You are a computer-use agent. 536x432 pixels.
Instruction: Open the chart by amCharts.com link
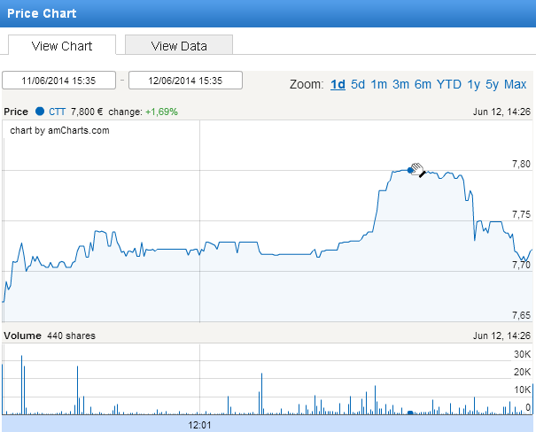point(59,130)
